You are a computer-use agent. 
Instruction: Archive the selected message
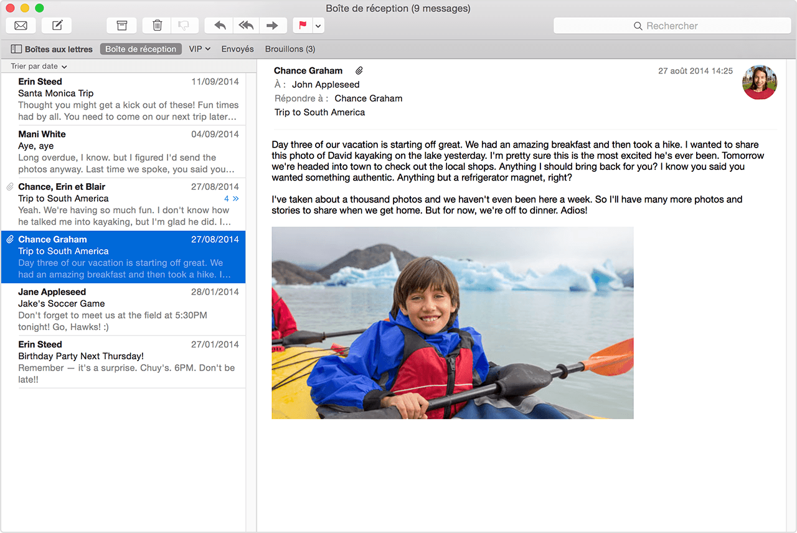(121, 25)
